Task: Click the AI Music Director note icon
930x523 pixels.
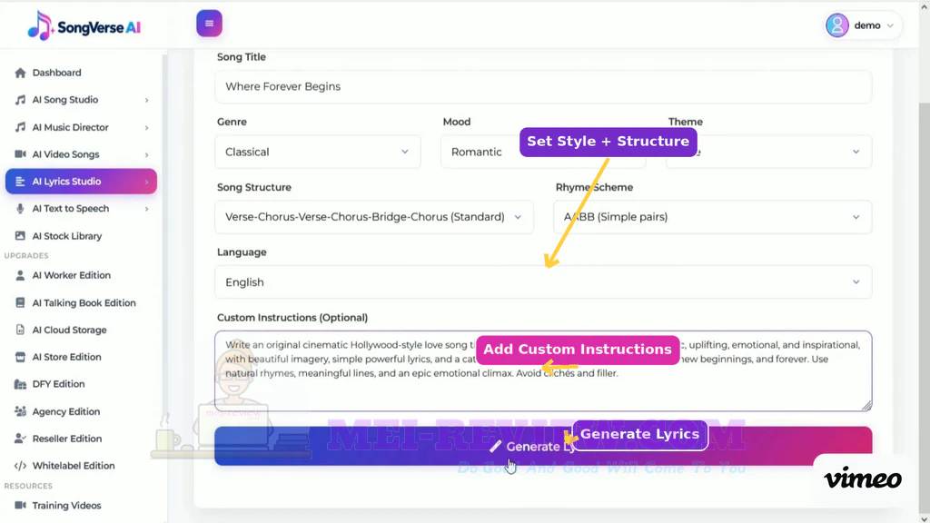Action: click(x=20, y=127)
